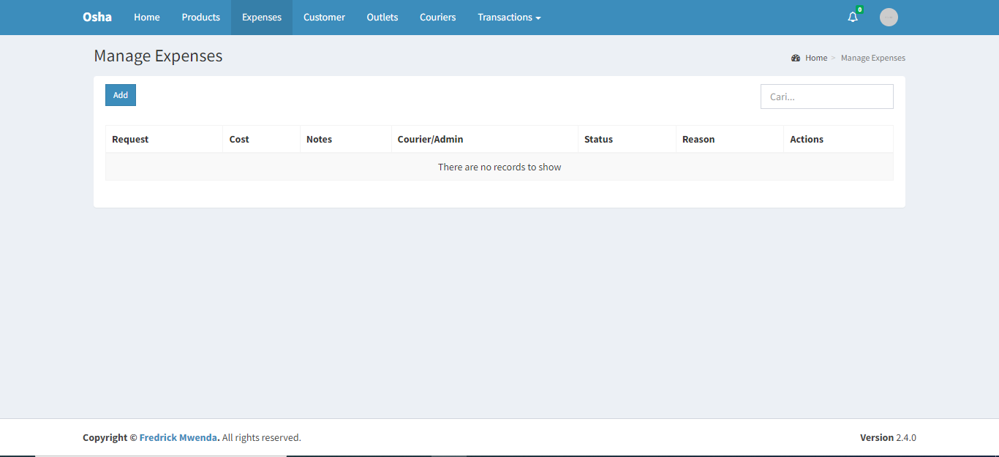Open the Outlets page
The height and width of the screenshot is (457, 999).
[382, 18]
